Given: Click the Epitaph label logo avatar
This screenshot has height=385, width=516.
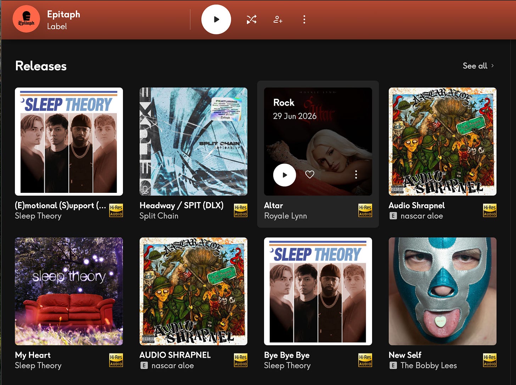Looking at the screenshot, I should click(x=26, y=19).
